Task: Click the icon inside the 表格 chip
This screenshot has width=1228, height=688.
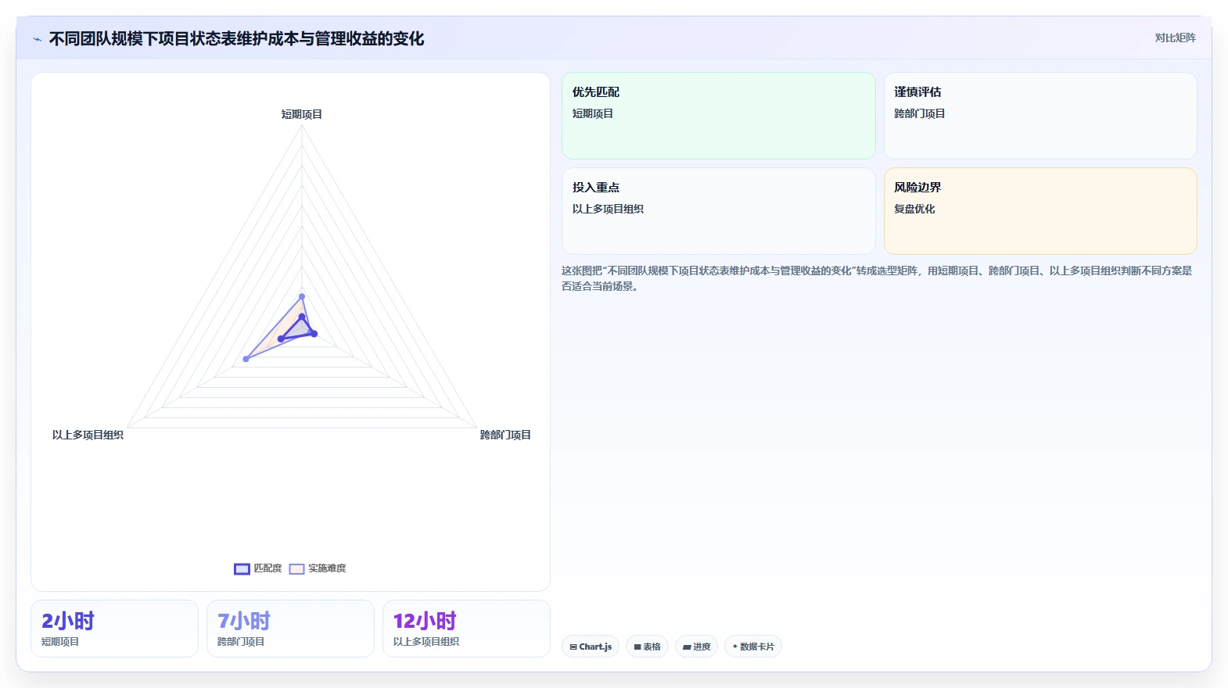Action: pos(637,647)
